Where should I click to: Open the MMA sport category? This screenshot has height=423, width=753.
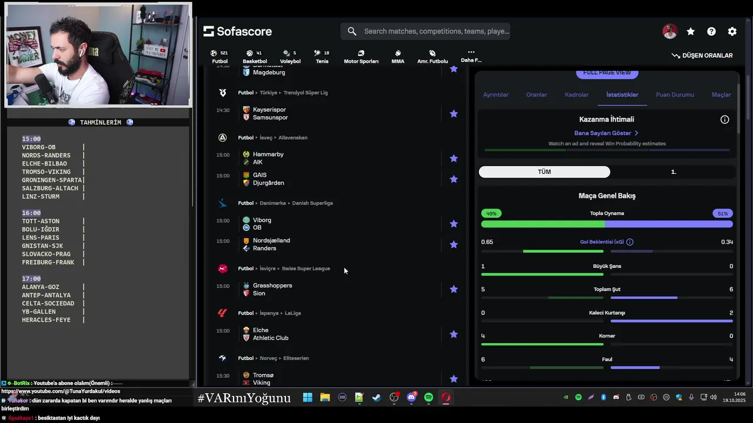click(x=398, y=56)
